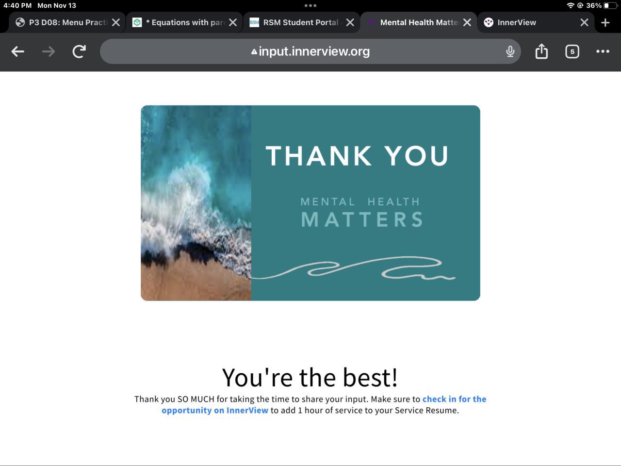Tap the microphone voice search icon
Viewport: 621px width, 466px height.
point(510,51)
